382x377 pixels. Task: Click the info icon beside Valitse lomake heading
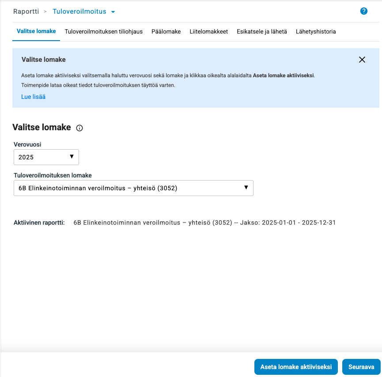click(x=79, y=128)
